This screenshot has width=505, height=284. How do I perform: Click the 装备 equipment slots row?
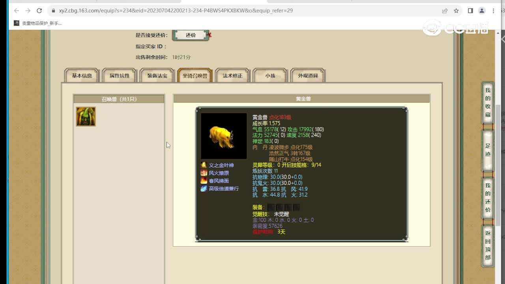click(x=277, y=207)
